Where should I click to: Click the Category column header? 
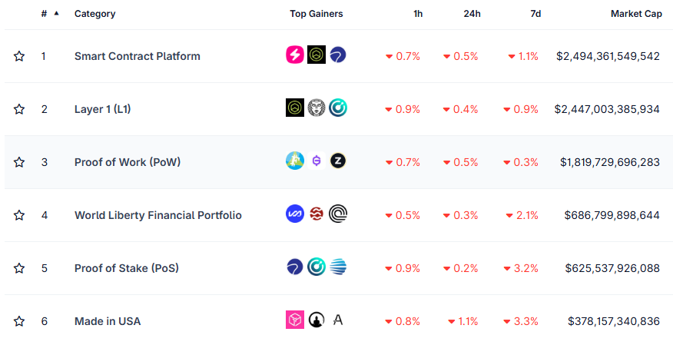click(94, 14)
